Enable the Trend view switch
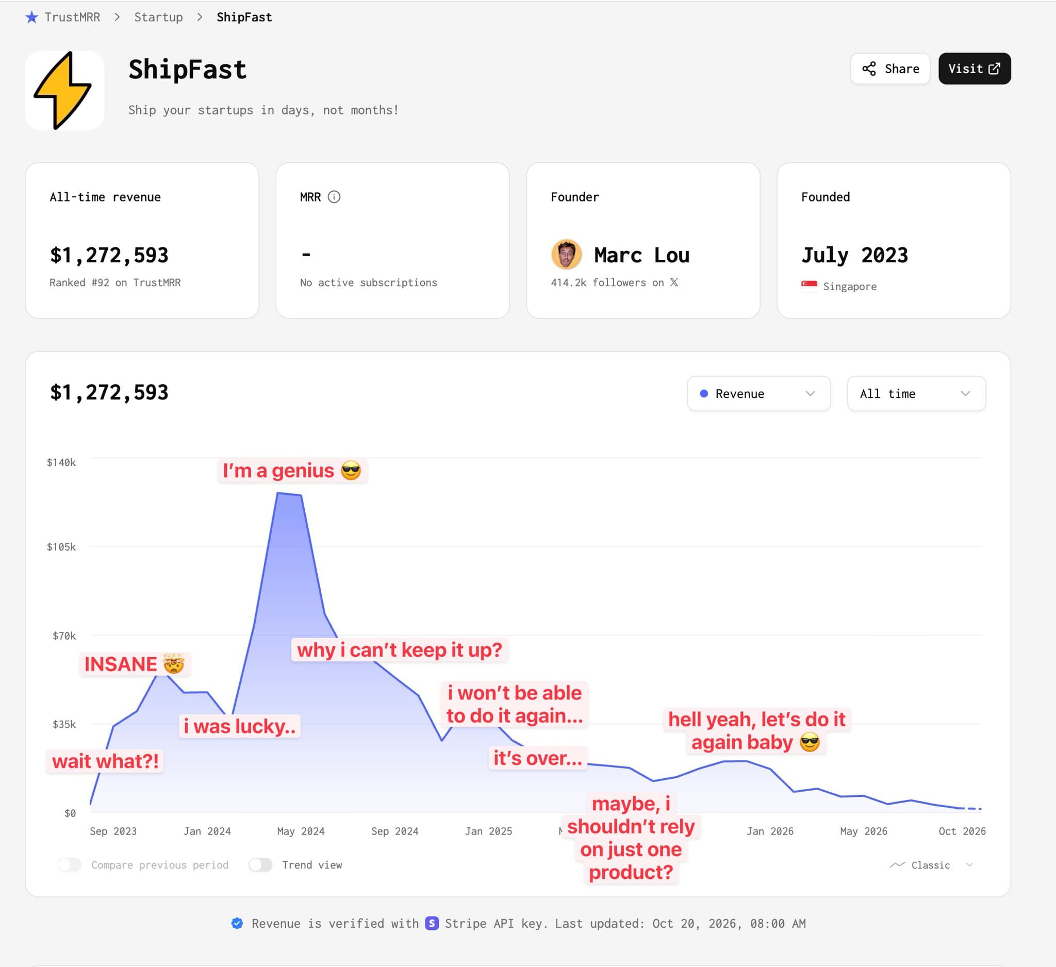This screenshot has height=967, width=1056. tap(260, 865)
